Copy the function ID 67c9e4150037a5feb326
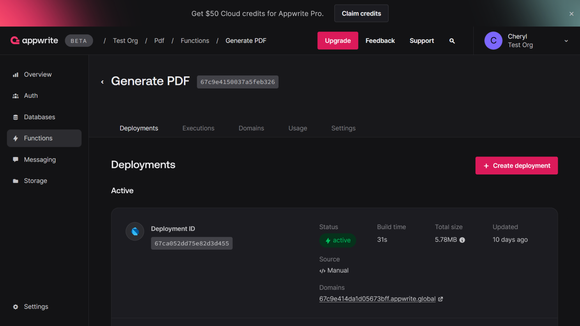Viewport: 580px width, 326px height. pyautogui.click(x=237, y=82)
